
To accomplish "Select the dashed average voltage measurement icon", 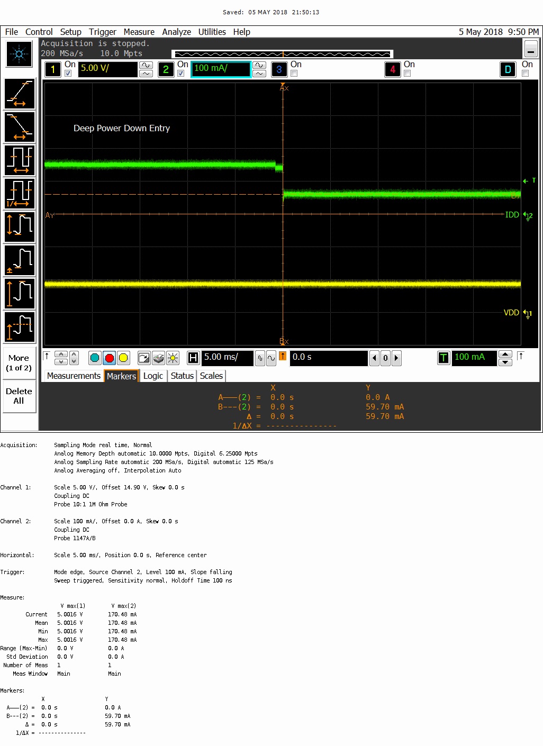I will [20, 326].
